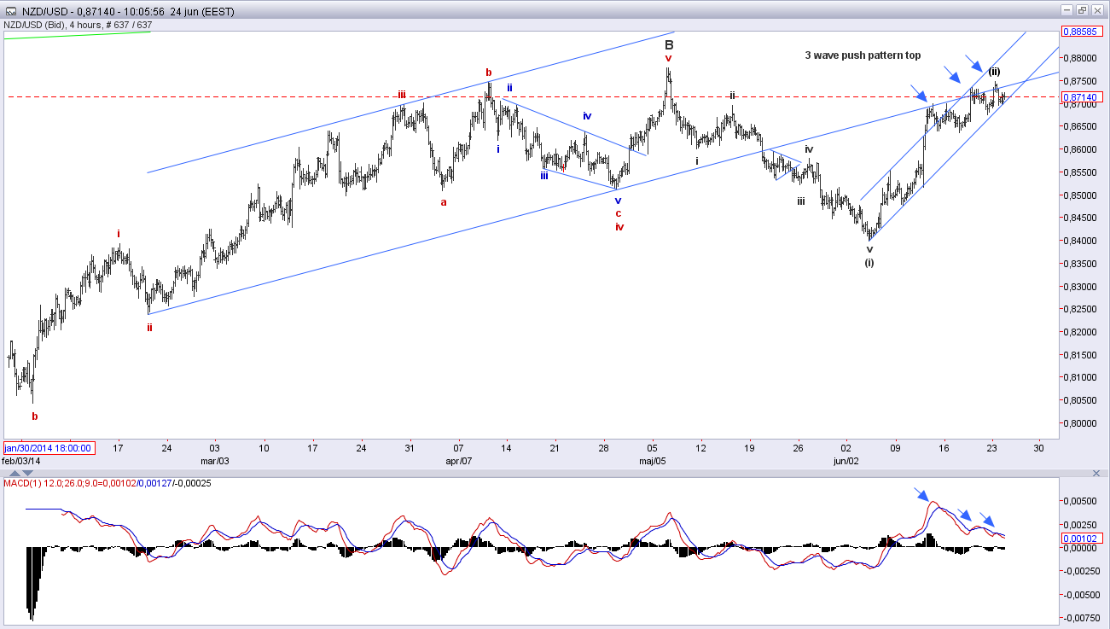This screenshot has width=1110, height=629.
Task: Minimize the NZD/USD chart window
Action: (1067, 10)
